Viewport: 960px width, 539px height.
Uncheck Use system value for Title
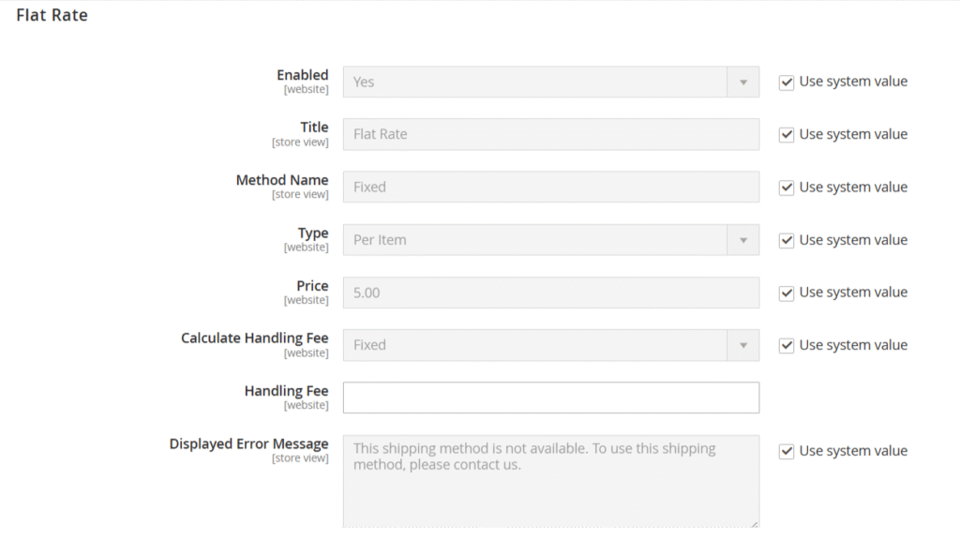787,135
